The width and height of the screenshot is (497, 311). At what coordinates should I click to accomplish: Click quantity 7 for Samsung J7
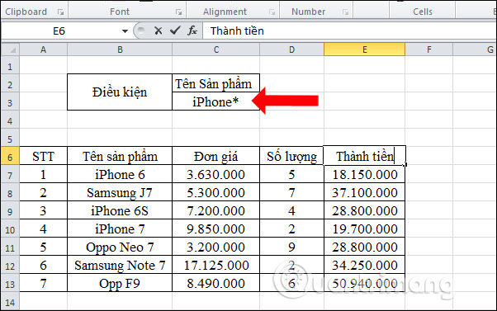(292, 192)
